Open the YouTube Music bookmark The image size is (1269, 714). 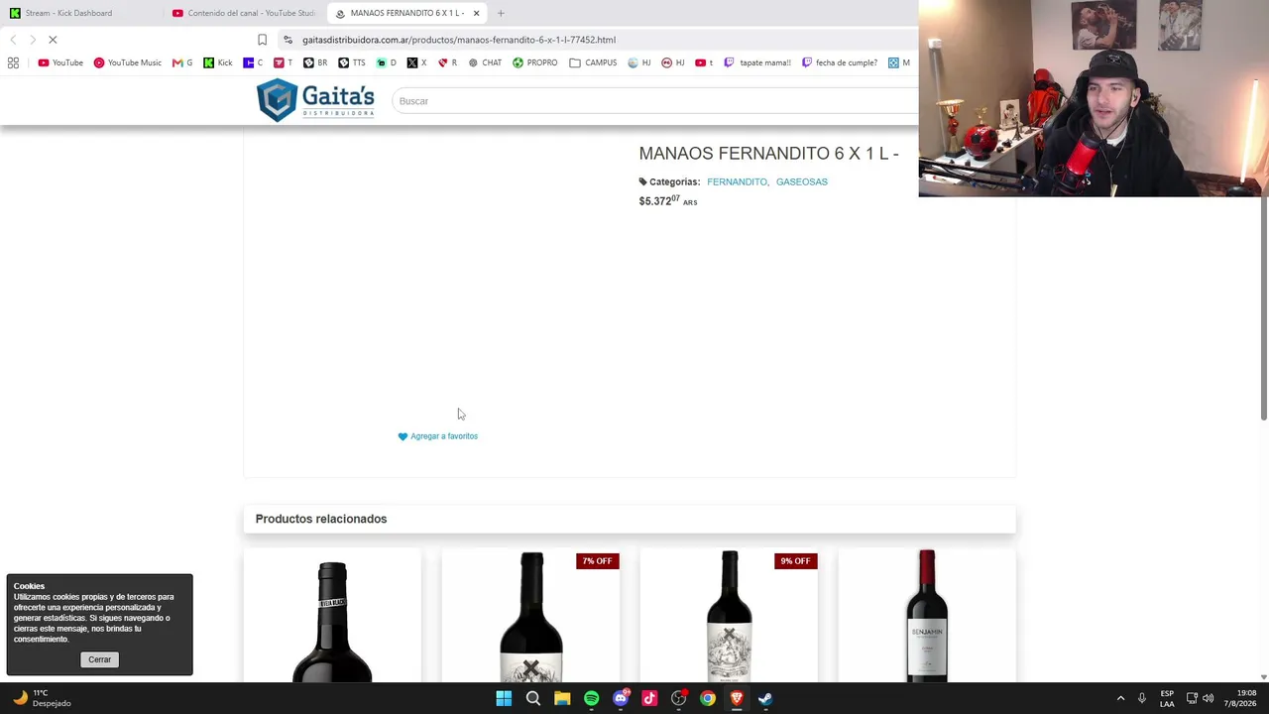point(127,62)
